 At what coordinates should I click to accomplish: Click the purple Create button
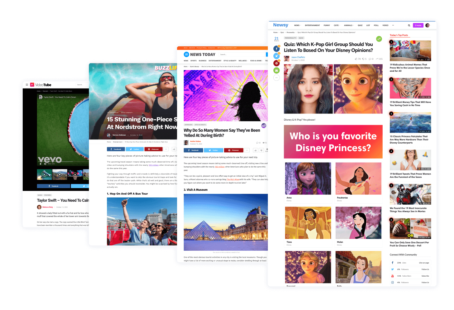[418, 25]
